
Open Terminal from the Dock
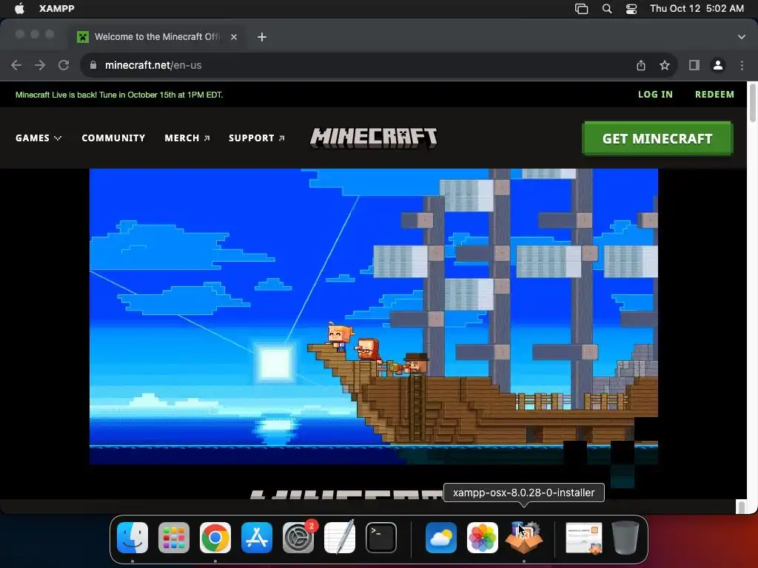381,538
